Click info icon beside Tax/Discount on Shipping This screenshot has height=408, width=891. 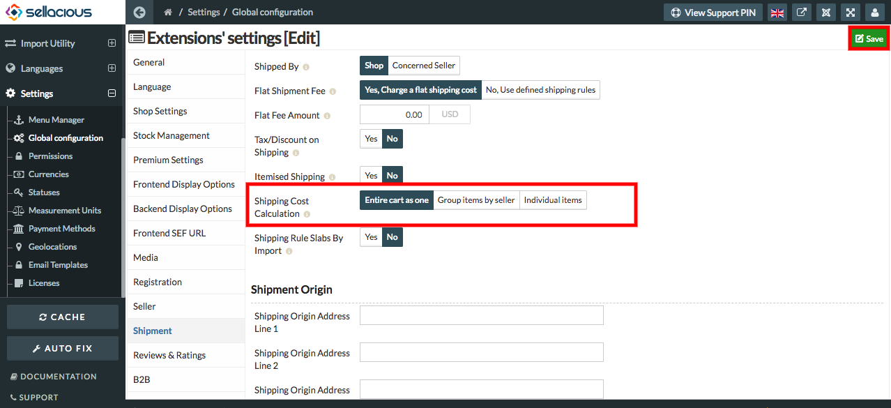(296, 153)
